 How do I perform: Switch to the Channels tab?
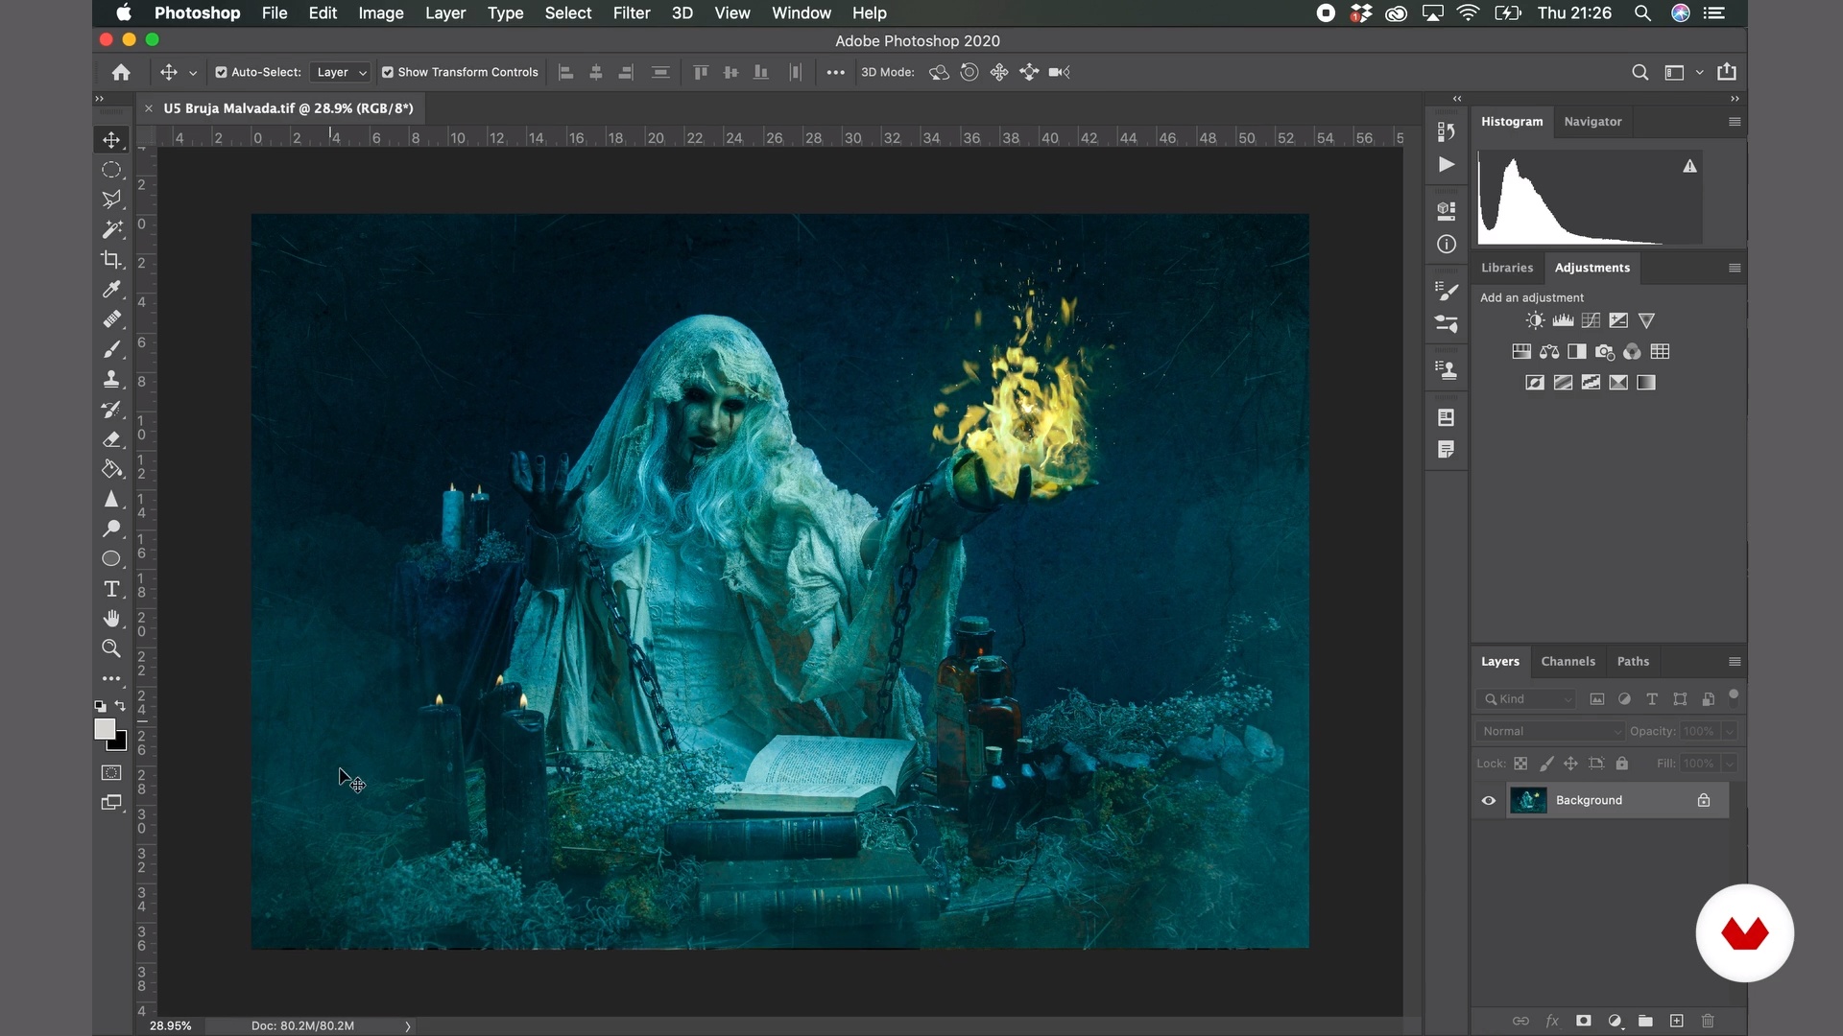(1568, 662)
